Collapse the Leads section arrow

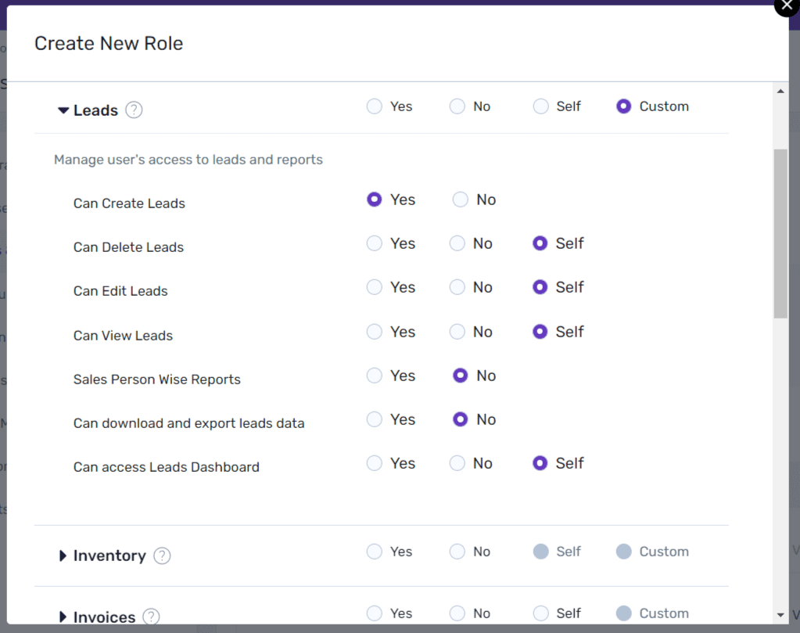63,110
